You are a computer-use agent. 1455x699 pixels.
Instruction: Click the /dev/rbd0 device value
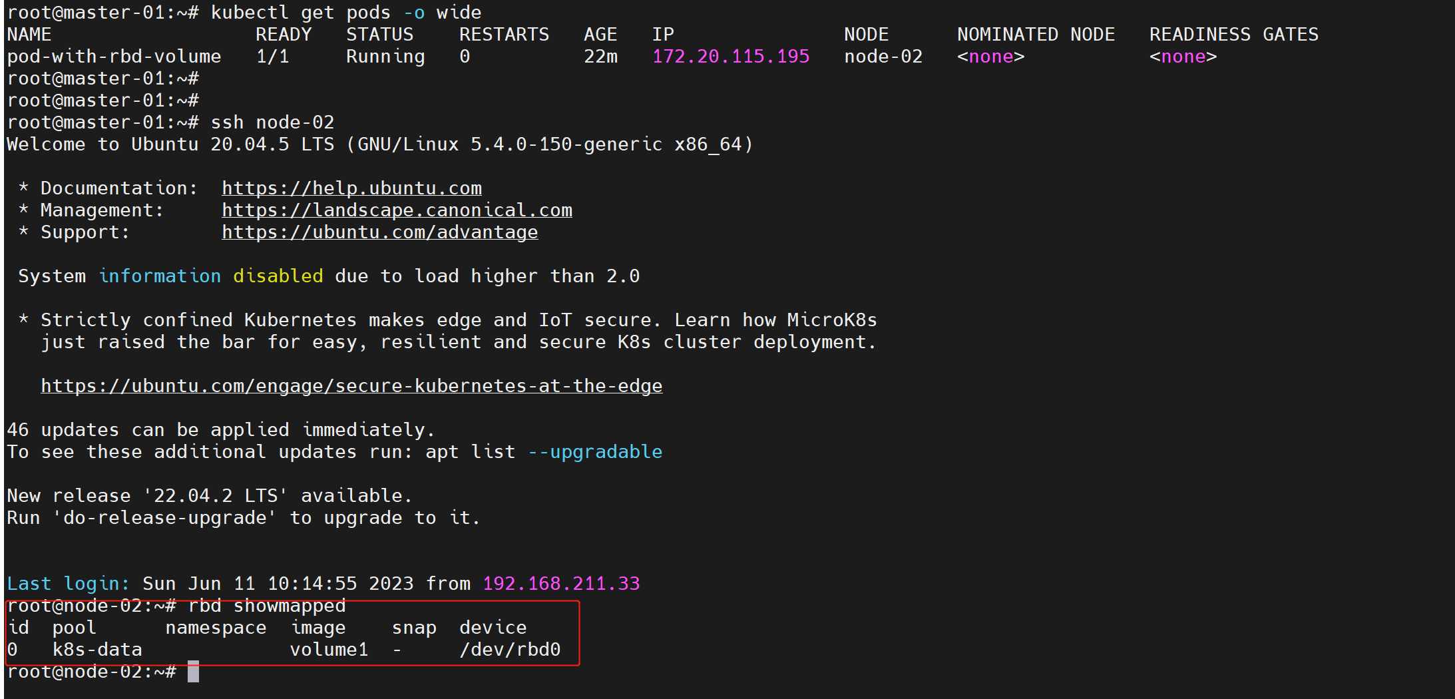click(510, 650)
